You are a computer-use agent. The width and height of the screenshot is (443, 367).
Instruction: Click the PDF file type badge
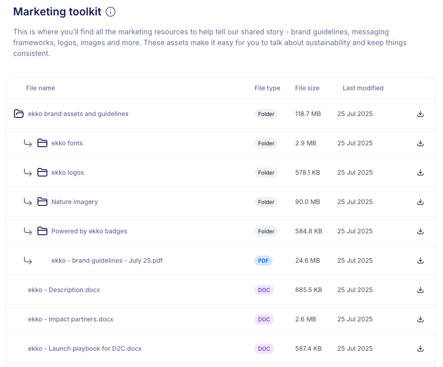point(263,260)
